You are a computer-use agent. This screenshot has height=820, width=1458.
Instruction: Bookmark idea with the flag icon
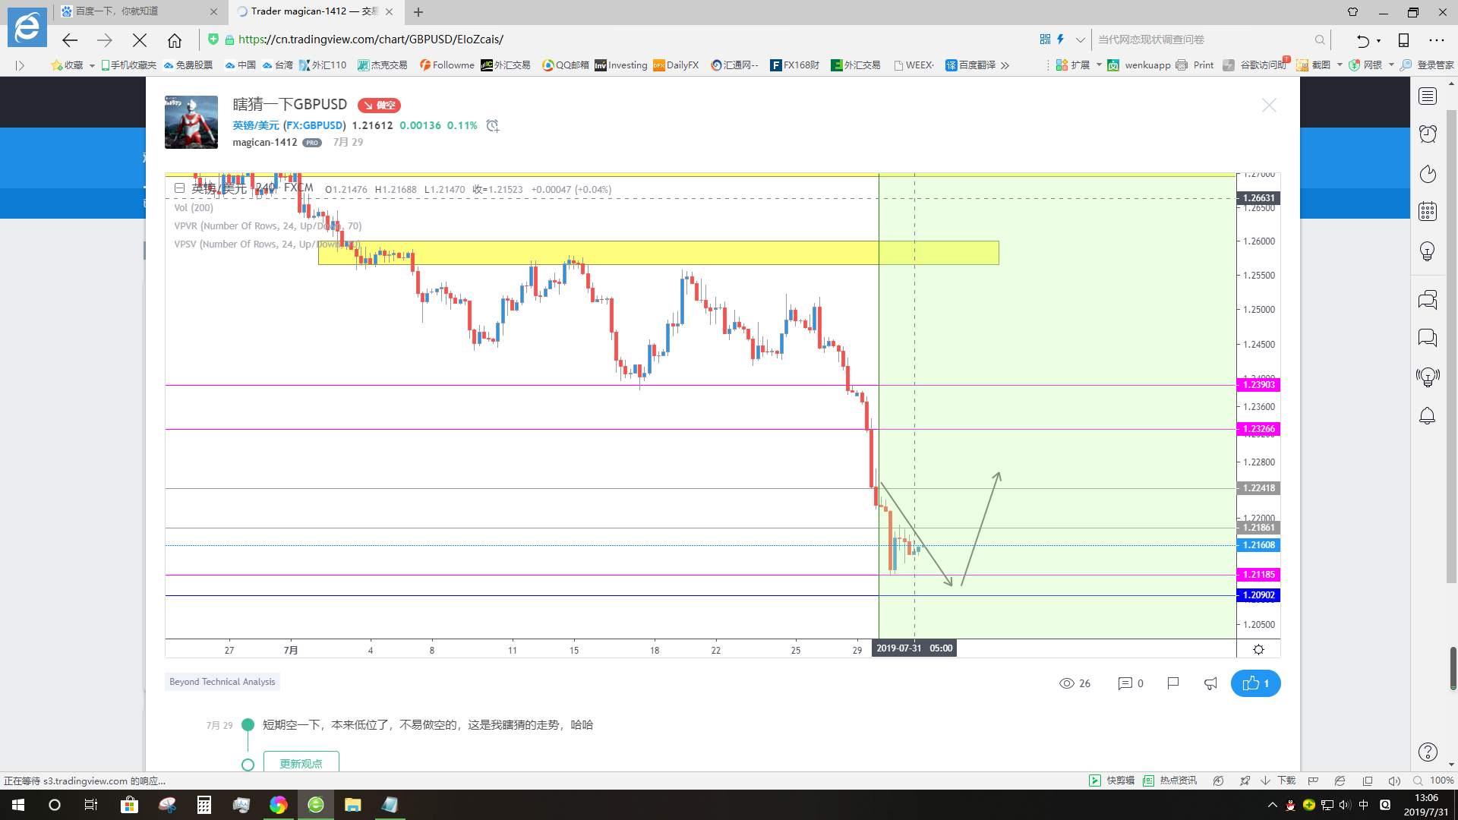pyautogui.click(x=1172, y=683)
